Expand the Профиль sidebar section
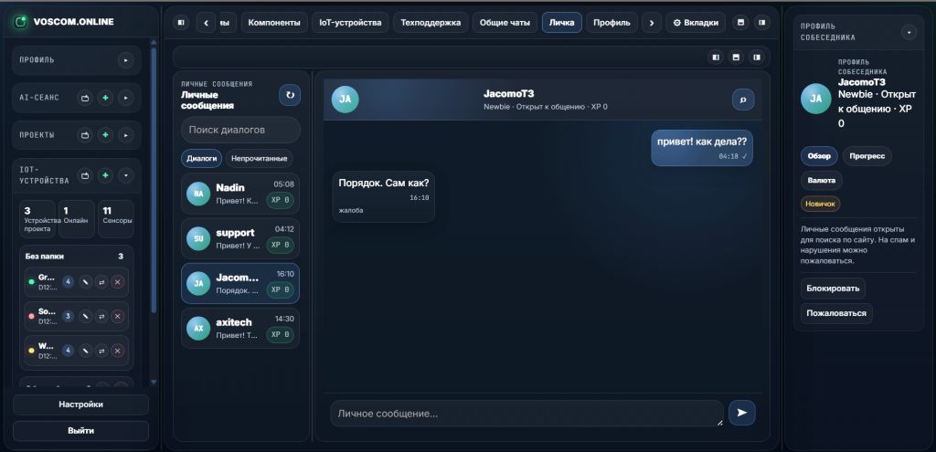The image size is (936, 452). 125,60
